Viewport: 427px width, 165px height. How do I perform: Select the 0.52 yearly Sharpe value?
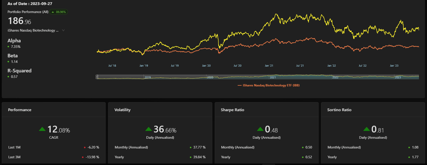309,157
